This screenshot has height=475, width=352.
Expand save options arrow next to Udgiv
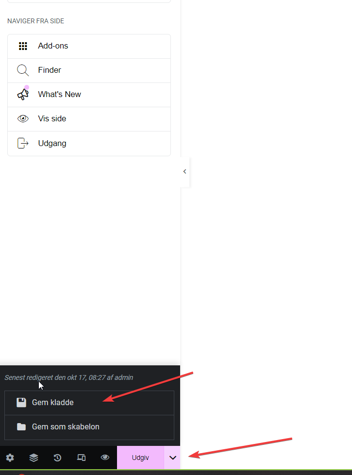pyautogui.click(x=172, y=458)
